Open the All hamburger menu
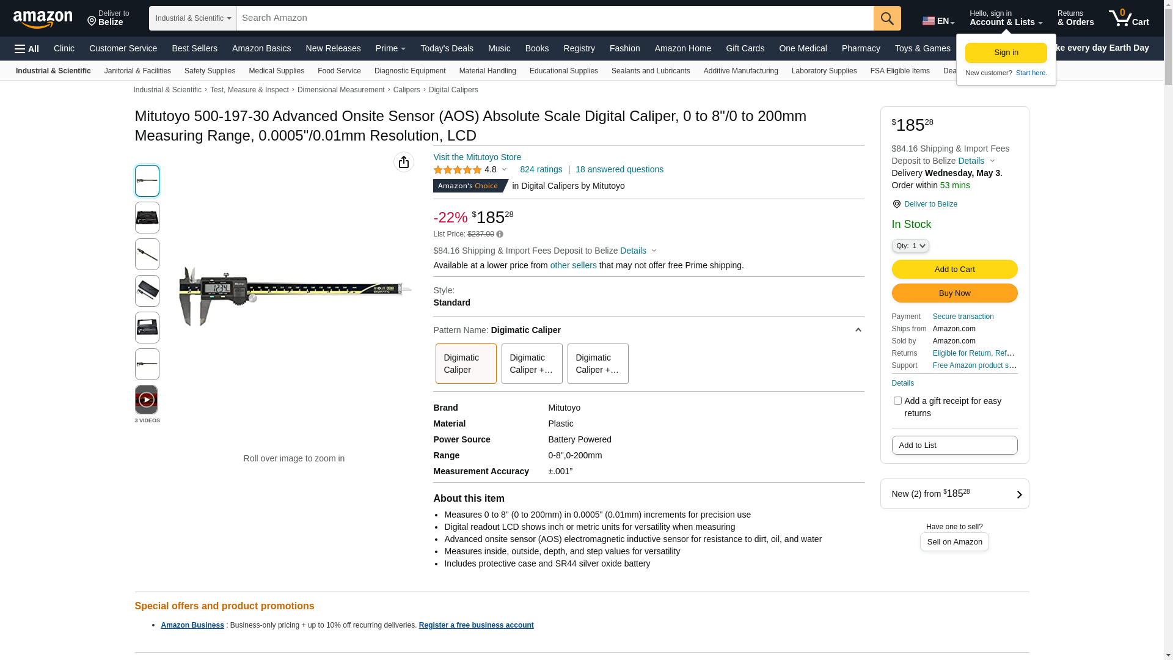 click(27, 49)
